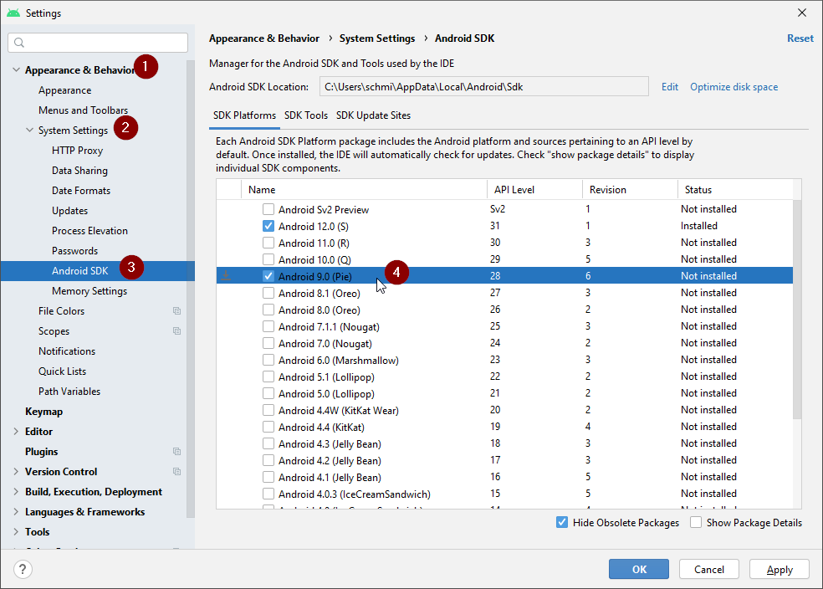Sort by the API Level column header

[534, 190]
